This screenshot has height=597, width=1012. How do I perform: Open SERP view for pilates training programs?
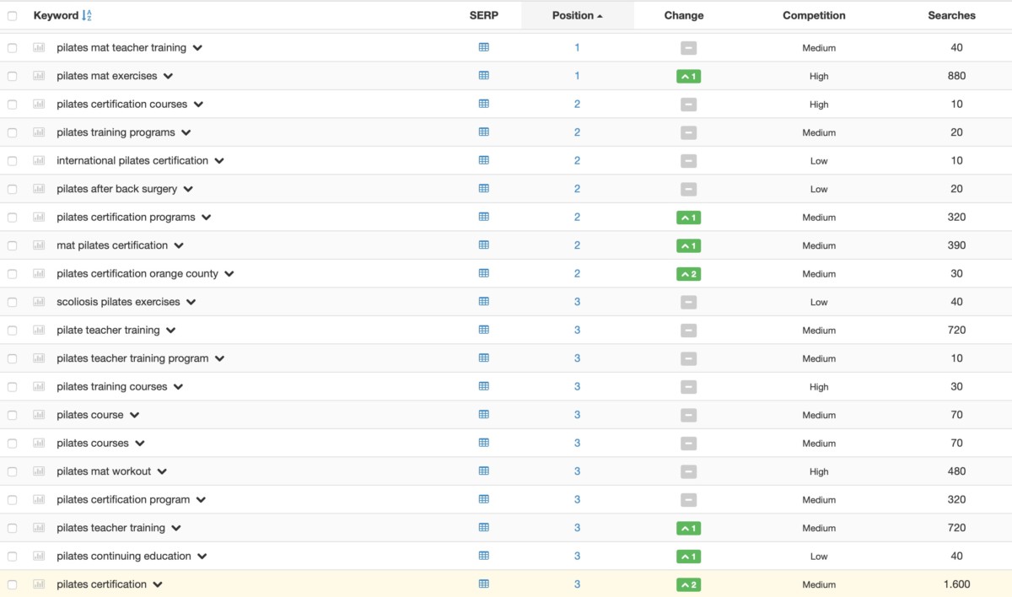pos(484,132)
